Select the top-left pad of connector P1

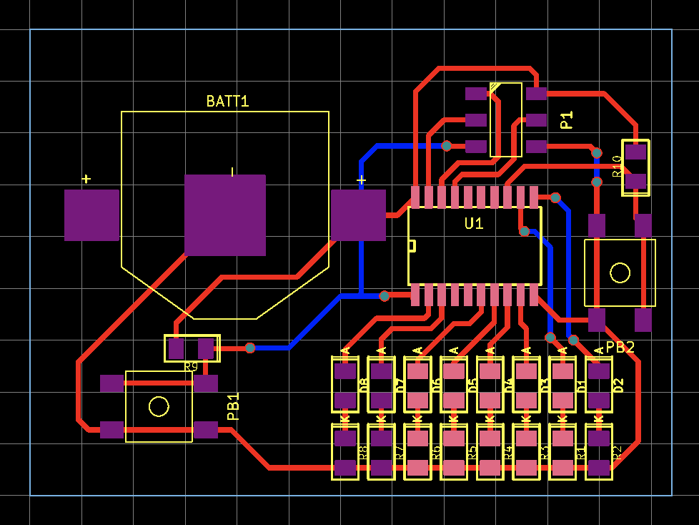(476, 93)
